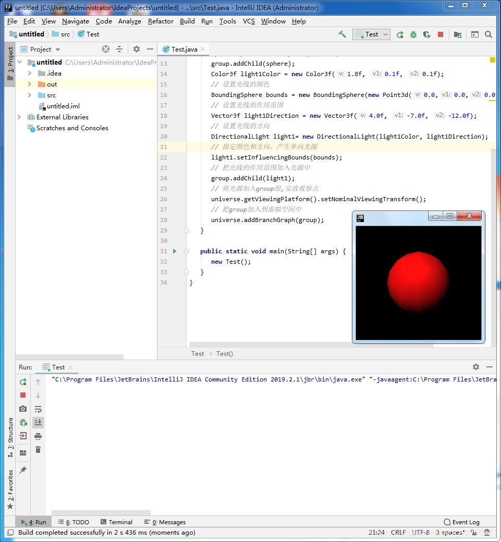Viewport: 501px width, 542px height.
Task: Click the Rerun Test icon in the toolbar
Action: coord(400,34)
